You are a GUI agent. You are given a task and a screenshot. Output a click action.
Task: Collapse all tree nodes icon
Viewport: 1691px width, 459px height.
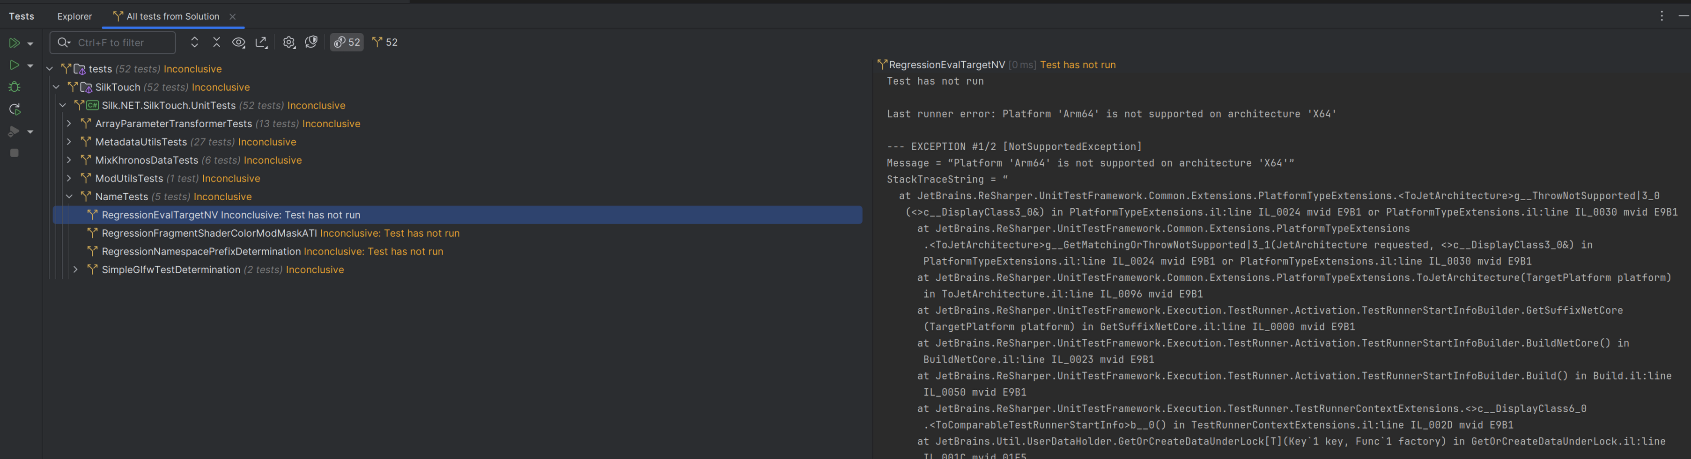pyautogui.click(x=217, y=43)
